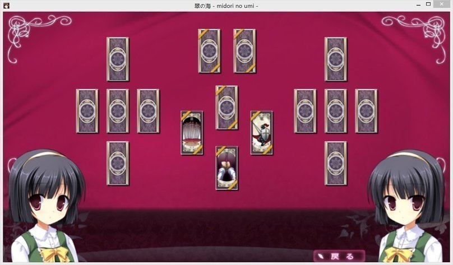Maximize the midori no umi window
Screen dimensions: 453x265
tap(428, 4)
